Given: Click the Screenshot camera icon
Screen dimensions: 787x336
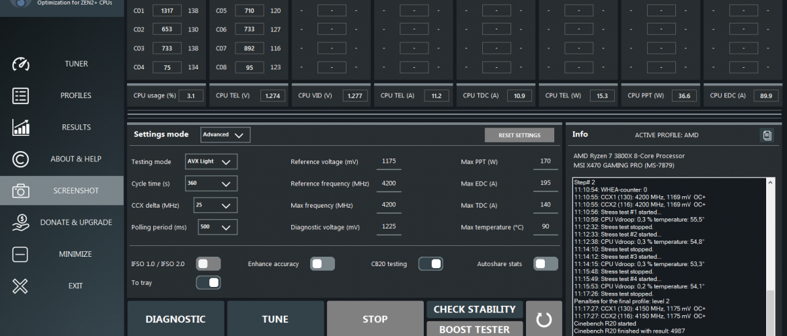Looking at the screenshot, I should pyautogui.click(x=21, y=191).
